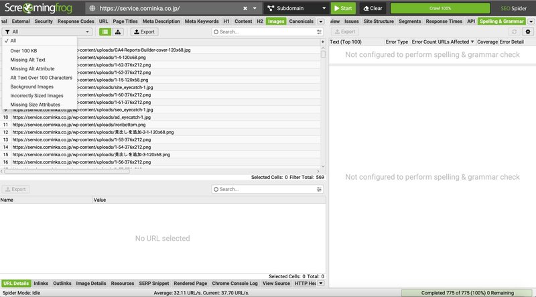Choose the Missing Alt Attribute filter
Screen dimensions: 536x297
point(40,68)
